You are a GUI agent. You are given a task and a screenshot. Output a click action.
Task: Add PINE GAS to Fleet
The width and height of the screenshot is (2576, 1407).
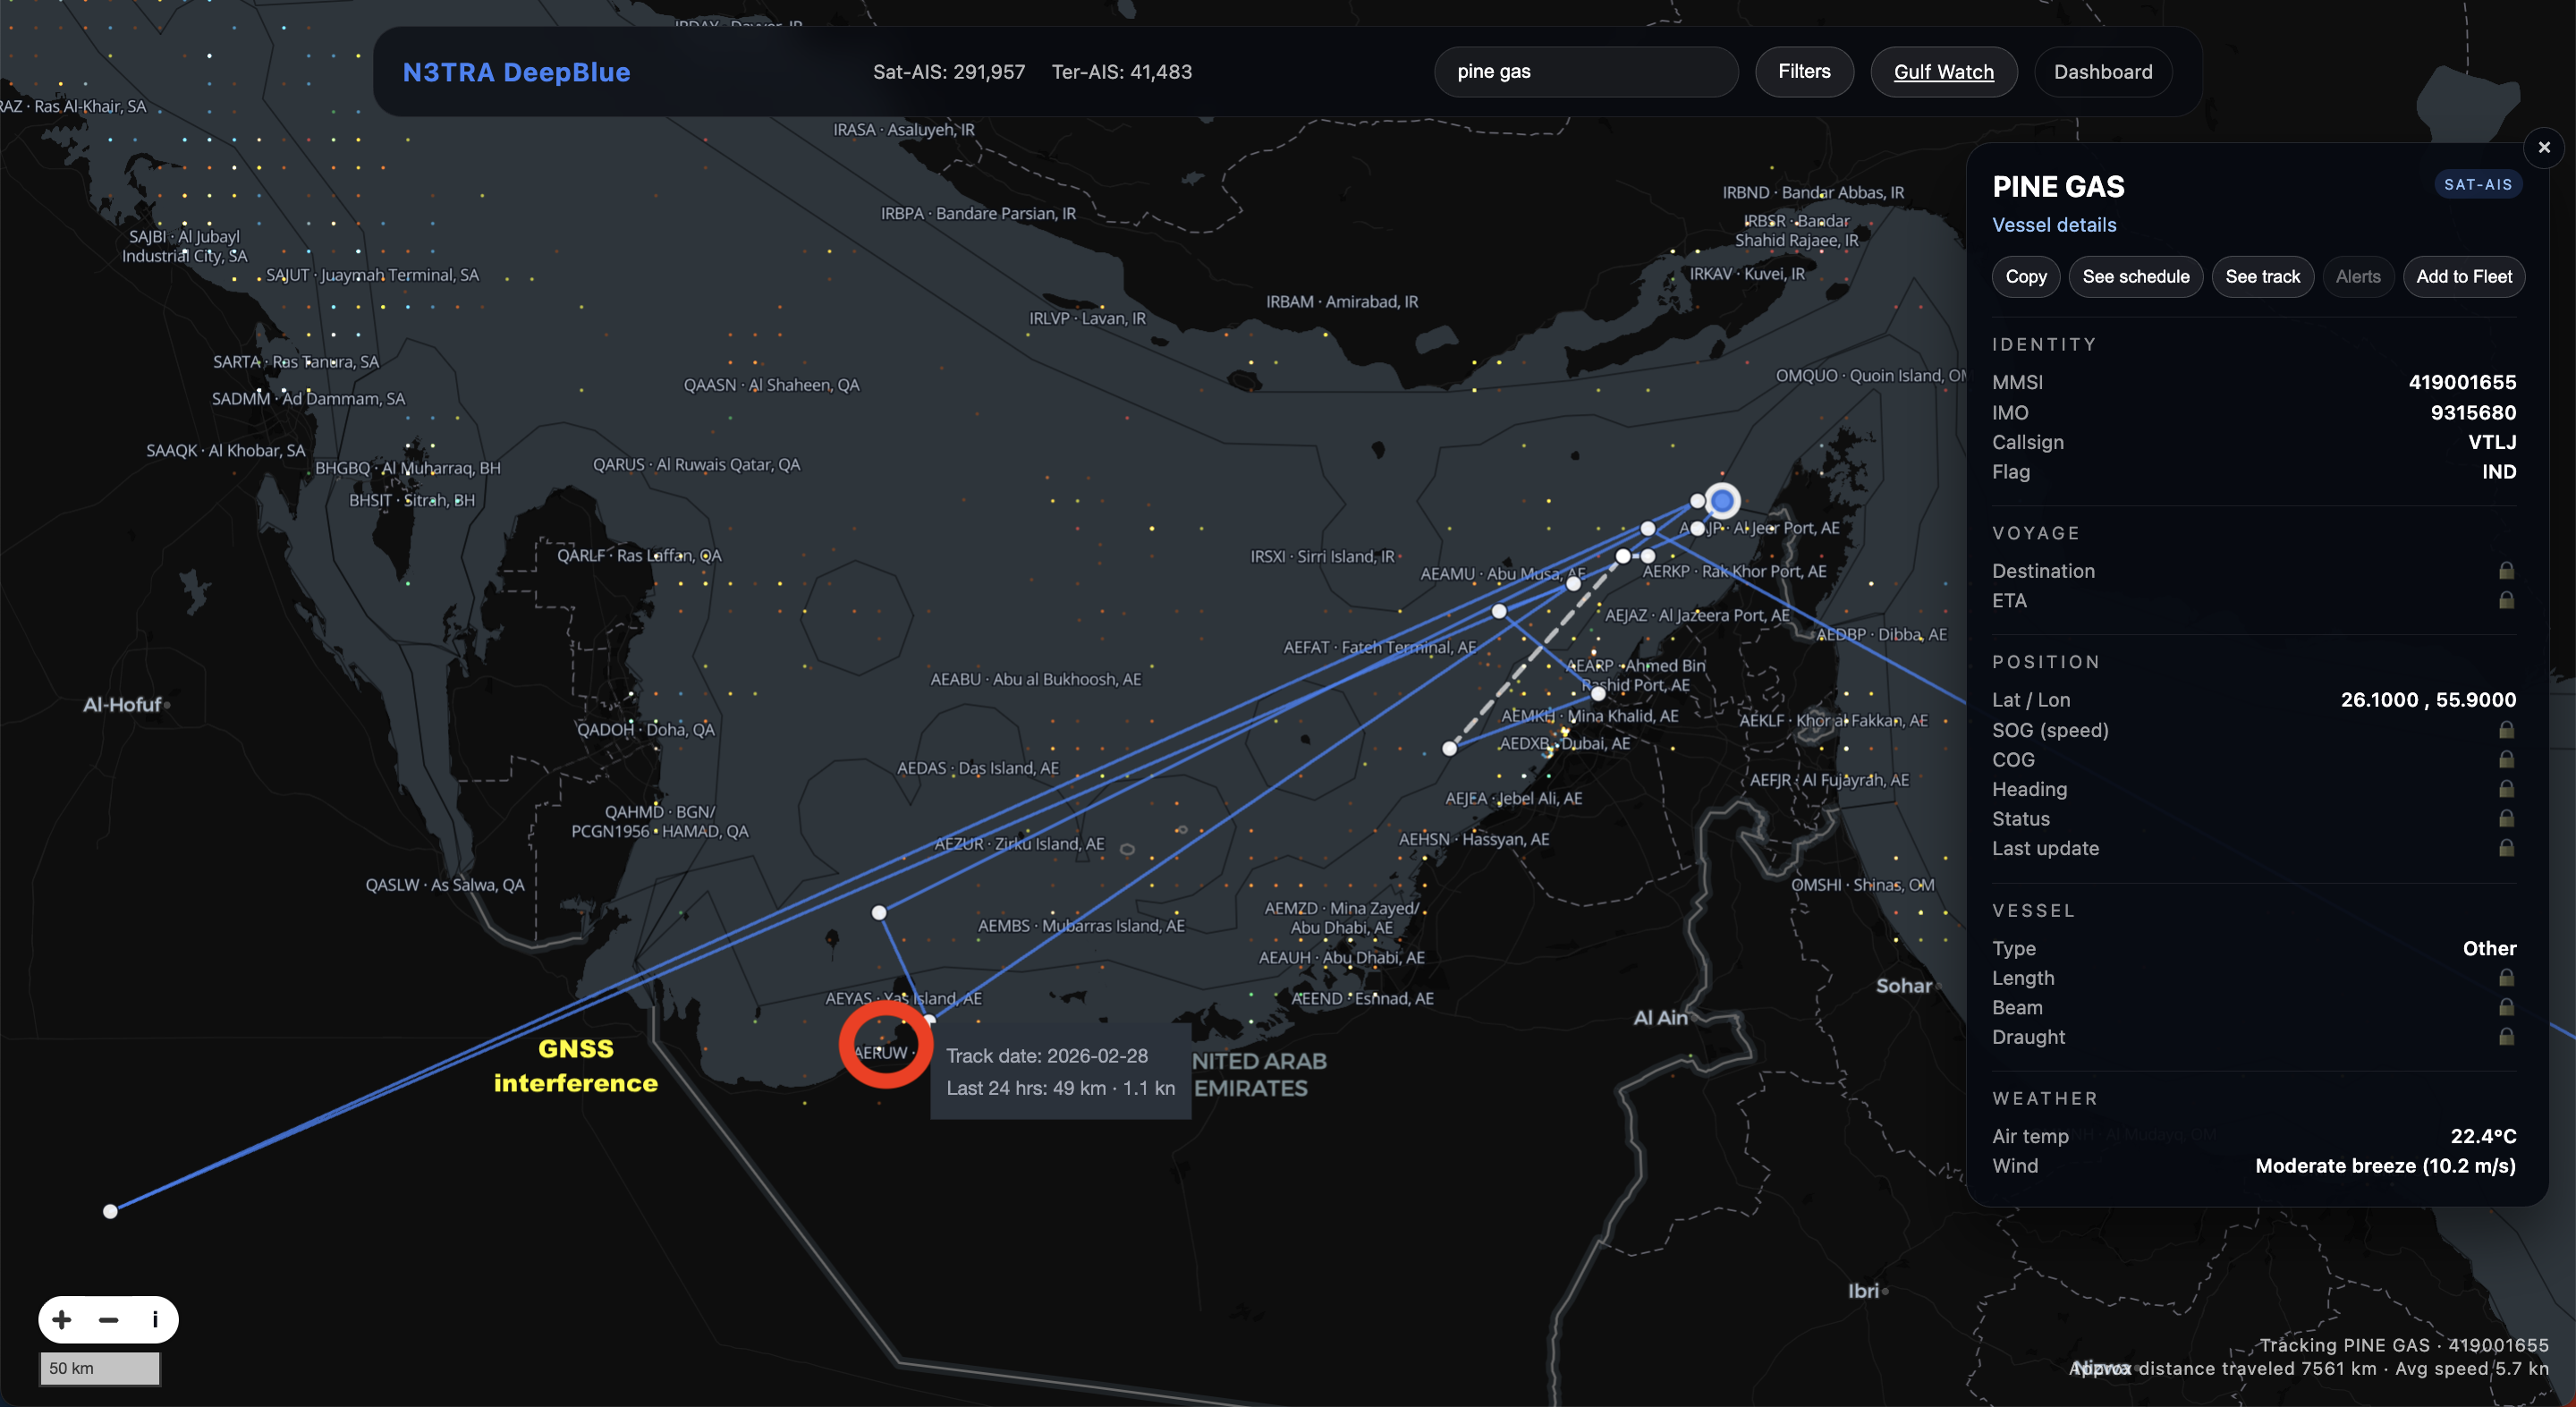coord(2464,277)
